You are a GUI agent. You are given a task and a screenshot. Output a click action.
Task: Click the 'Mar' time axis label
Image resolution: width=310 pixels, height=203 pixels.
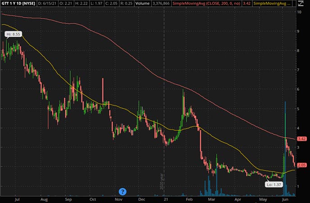pyautogui.click(x=211, y=199)
